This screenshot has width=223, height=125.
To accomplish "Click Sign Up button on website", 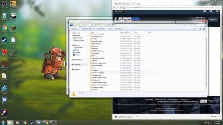I will 213,19.
